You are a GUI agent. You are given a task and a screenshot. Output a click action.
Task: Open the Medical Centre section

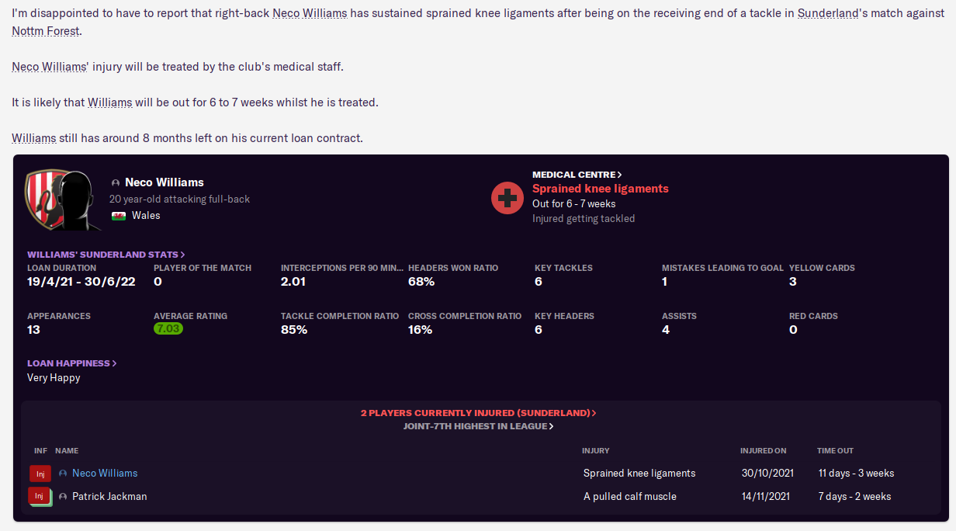pos(577,175)
